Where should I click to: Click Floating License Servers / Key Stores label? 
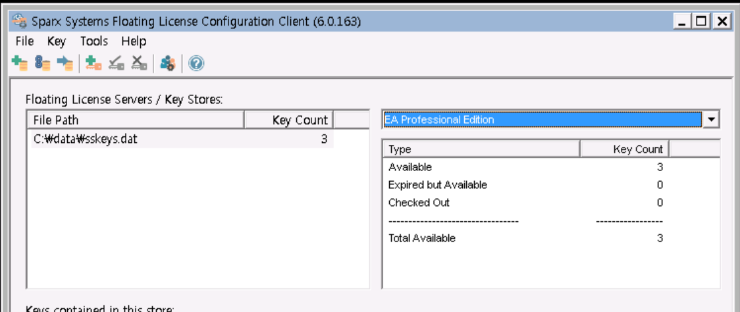pos(124,99)
